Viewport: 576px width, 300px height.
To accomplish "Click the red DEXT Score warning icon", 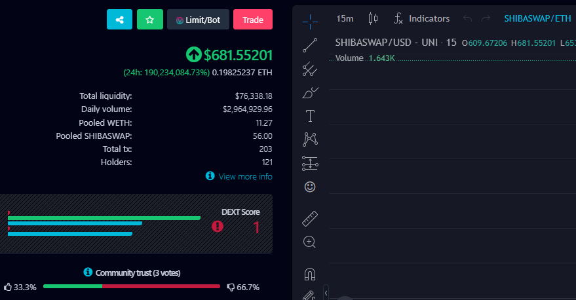I will click(x=218, y=226).
